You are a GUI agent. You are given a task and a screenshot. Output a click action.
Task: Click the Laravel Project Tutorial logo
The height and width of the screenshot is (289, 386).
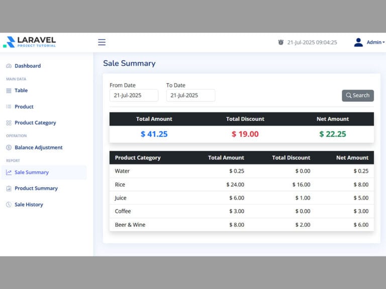[29, 42]
